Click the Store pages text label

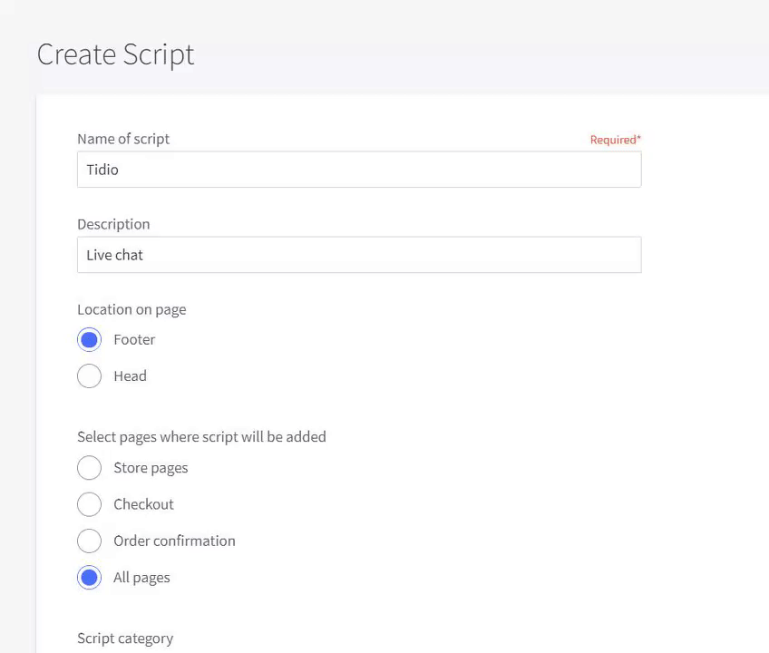151,468
